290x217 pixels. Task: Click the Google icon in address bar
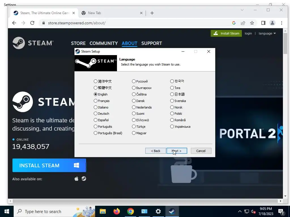[234, 23]
